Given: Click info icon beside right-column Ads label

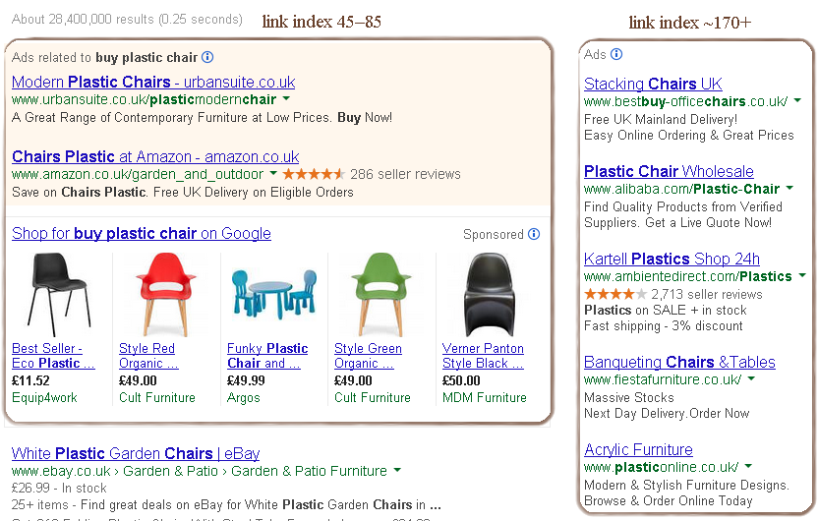Looking at the screenshot, I should [x=616, y=54].
